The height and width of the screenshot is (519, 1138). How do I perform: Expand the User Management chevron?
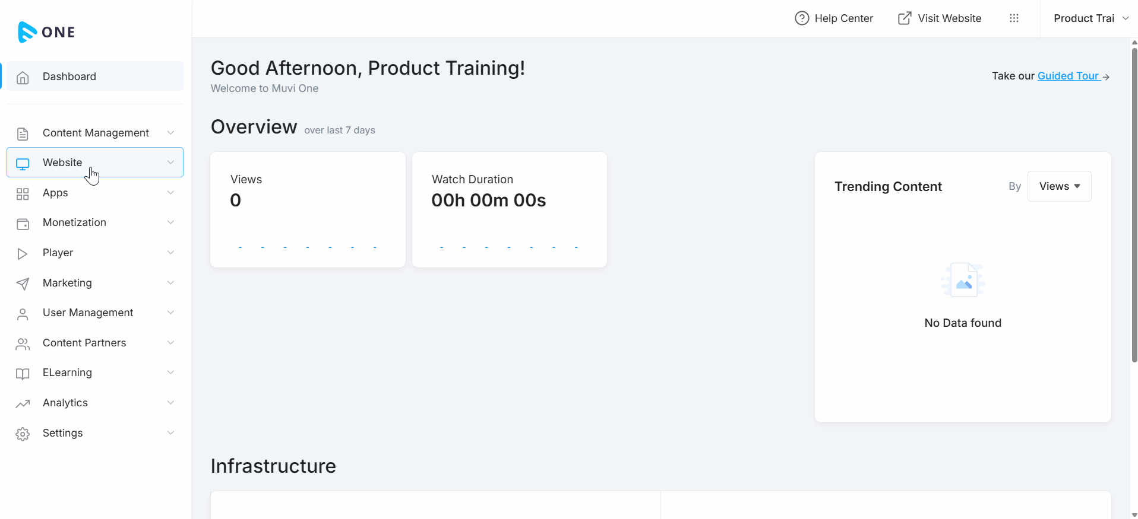170,313
